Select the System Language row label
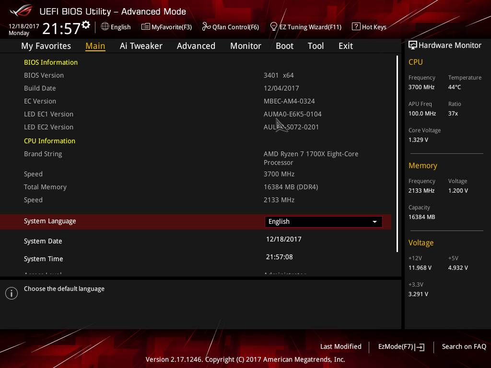The width and height of the screenshot is (491, 368). (x=50, y=221)
